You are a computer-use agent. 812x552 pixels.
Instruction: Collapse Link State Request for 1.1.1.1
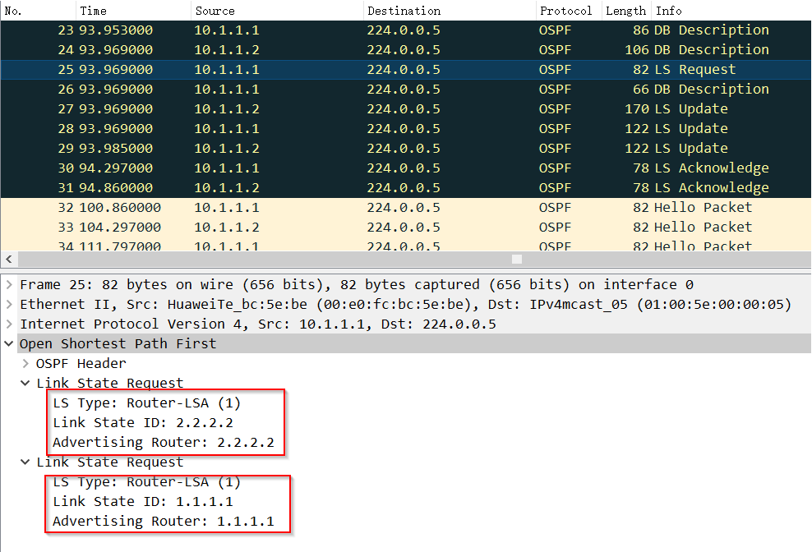[x=25, y=462]
